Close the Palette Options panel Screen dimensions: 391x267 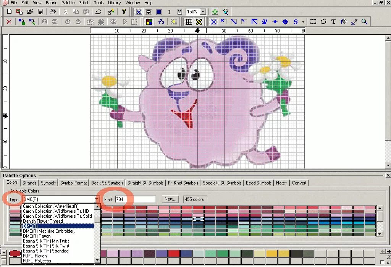(x=388, y=175)
